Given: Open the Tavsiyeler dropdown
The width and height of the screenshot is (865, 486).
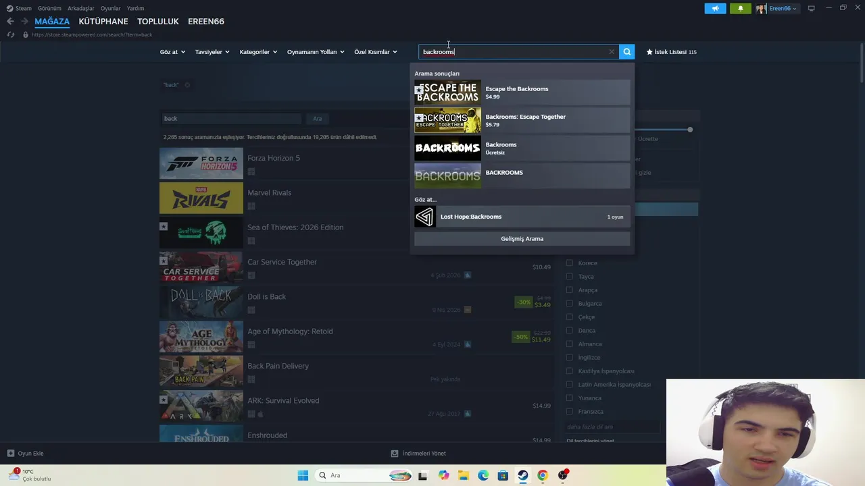Looking at the screenshot, I should pos(212,52).
